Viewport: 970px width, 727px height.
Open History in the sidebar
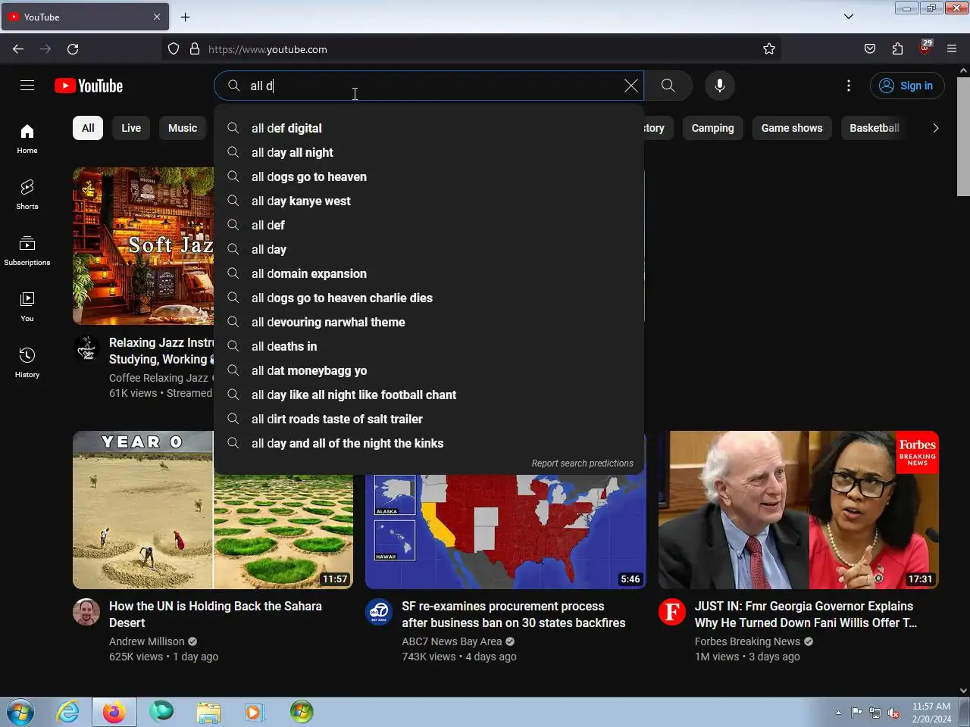tap(27, 363)
